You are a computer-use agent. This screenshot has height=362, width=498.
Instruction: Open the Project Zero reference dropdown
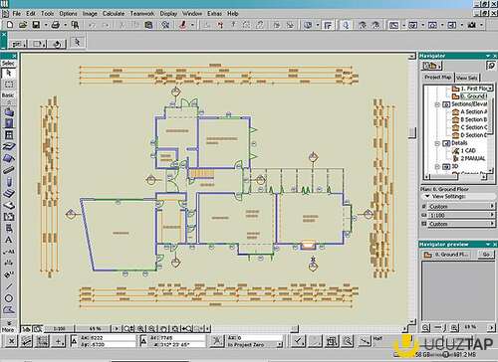(x=255, y=345)
